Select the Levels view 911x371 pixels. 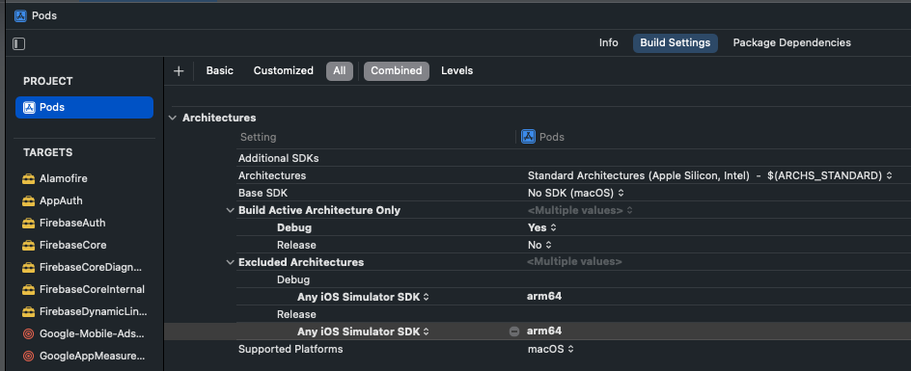pos(457,71)
